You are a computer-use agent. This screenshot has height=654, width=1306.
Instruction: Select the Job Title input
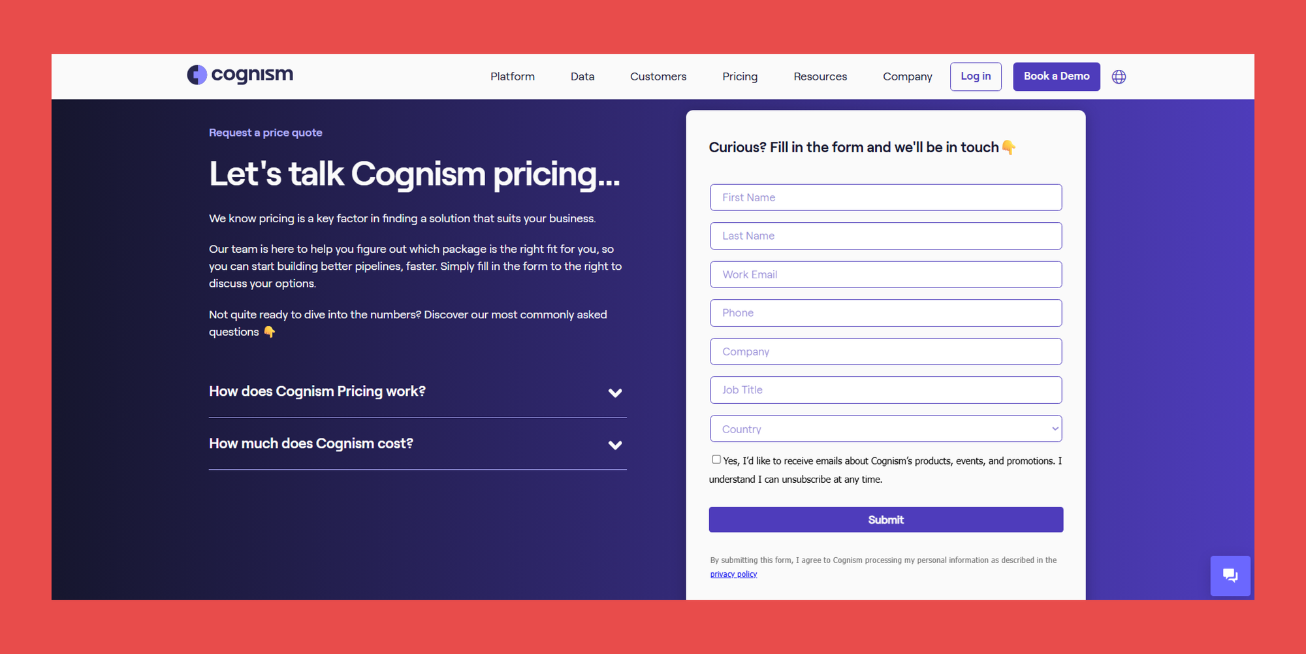click(885, 390)
